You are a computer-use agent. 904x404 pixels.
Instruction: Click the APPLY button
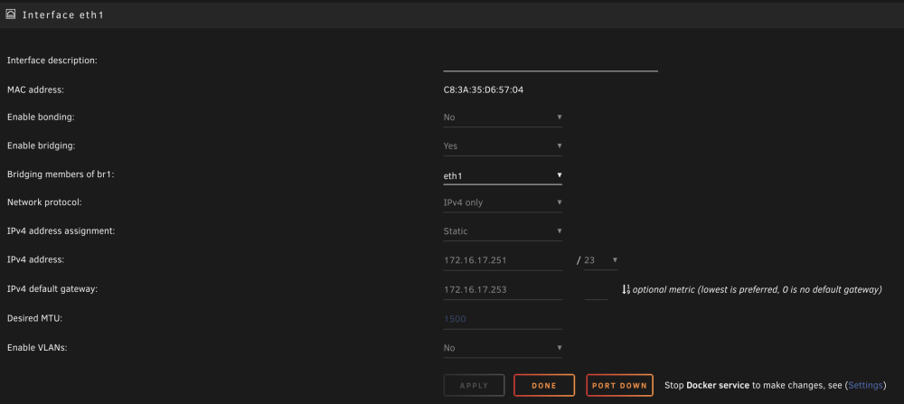tap(474, 386)
